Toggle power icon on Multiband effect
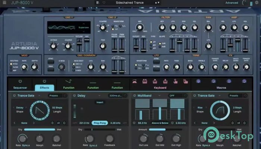The image size is (261, 149). 134,95
